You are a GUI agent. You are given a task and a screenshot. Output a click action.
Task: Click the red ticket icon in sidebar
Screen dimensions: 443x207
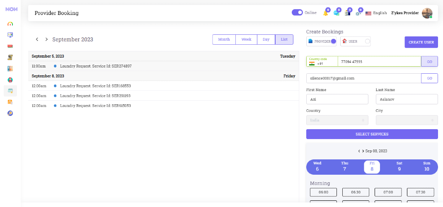(x=10, y=46)
